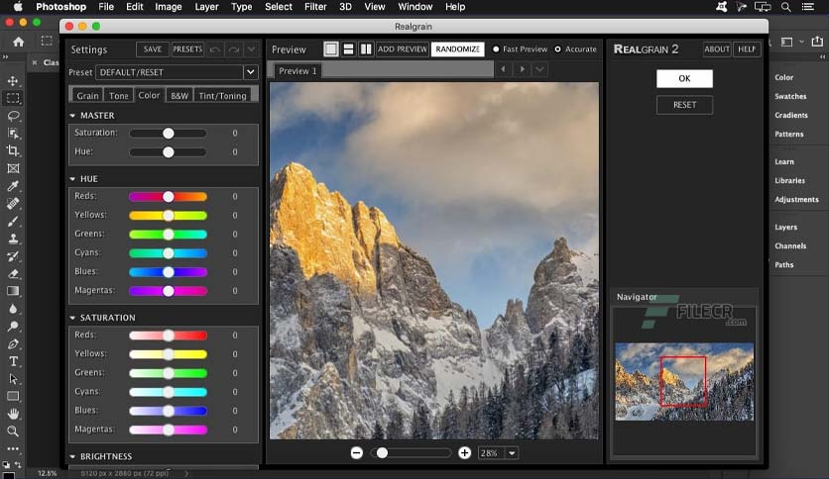Collapse the MASTER section
This screenshot has height=479, width=829.
click(x=72, y=116)
